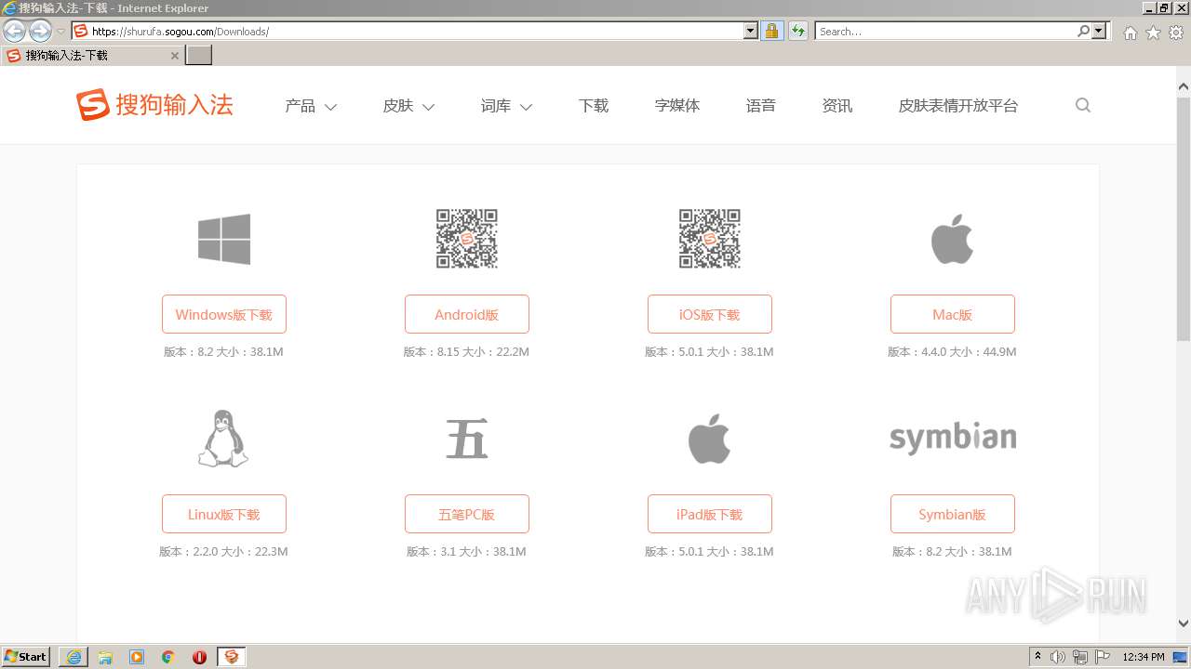
Task: Open 皮肤表情开放平台 nav item
Action: point(958,106)
